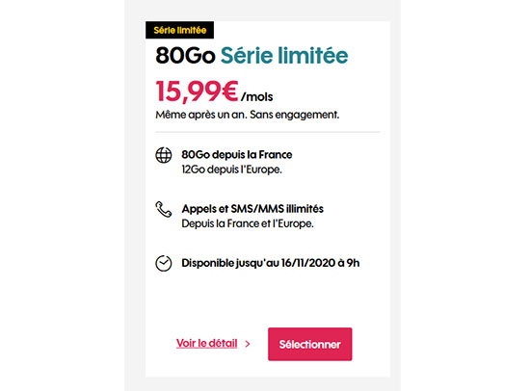Click the red Sélectionner button
This screenshot has height=391, width=530.
click(310, 344)
